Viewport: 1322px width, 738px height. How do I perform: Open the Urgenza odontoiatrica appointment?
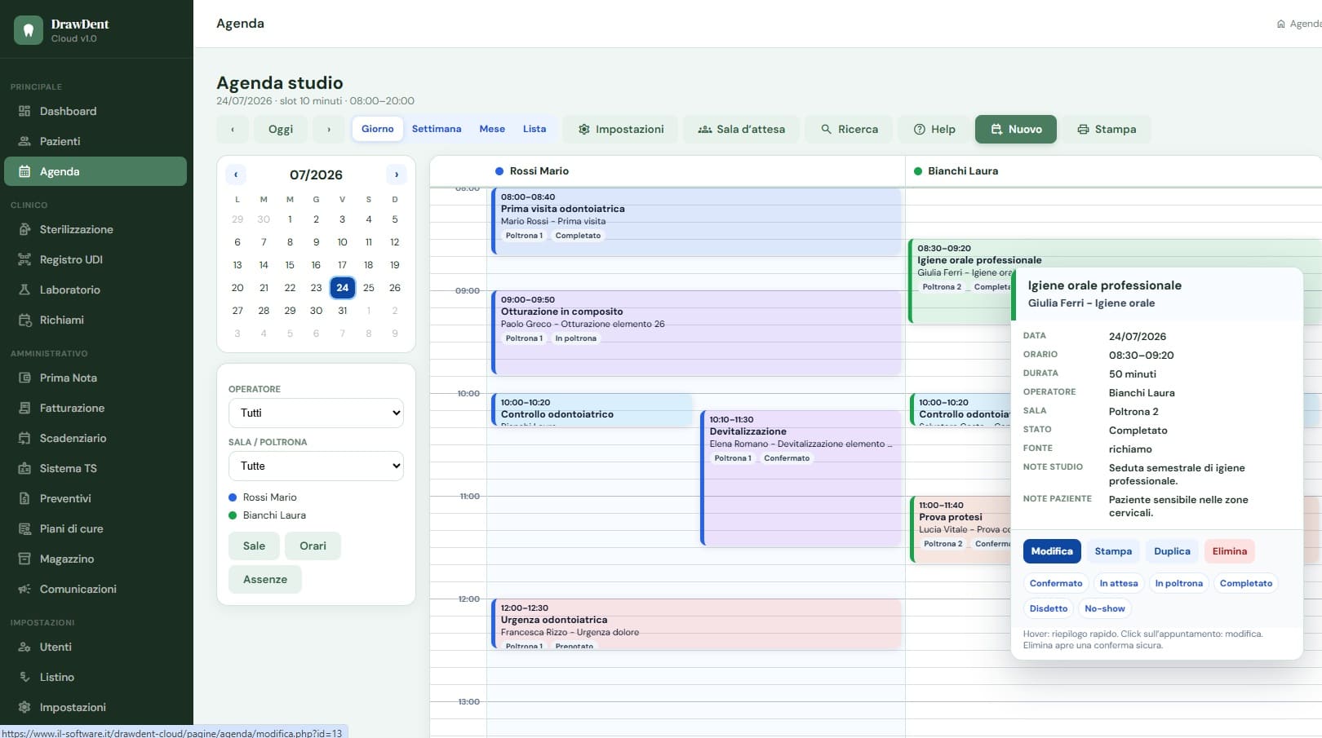(697, 625)
